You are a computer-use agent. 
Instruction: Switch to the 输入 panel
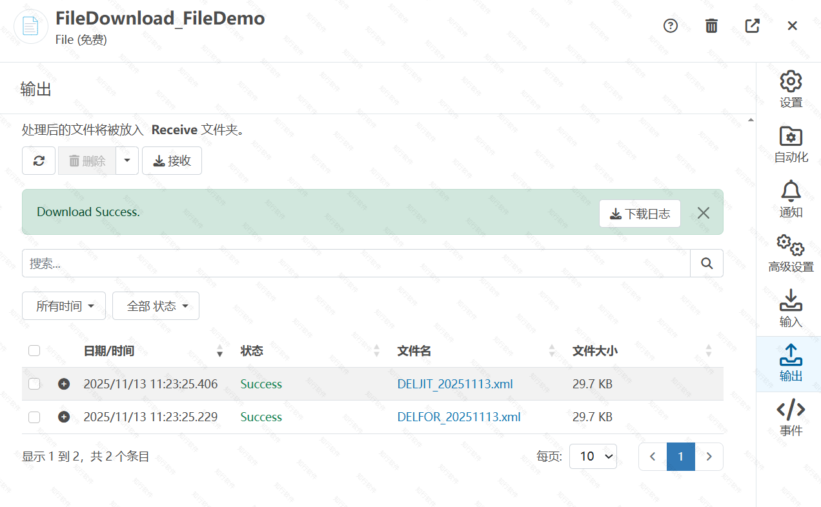tap(791, 308)
